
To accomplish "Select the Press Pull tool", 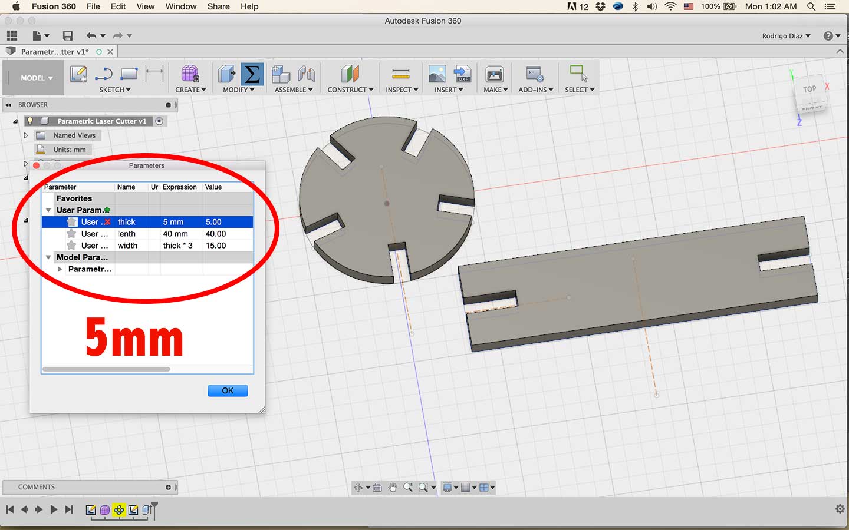I will 227,74.
